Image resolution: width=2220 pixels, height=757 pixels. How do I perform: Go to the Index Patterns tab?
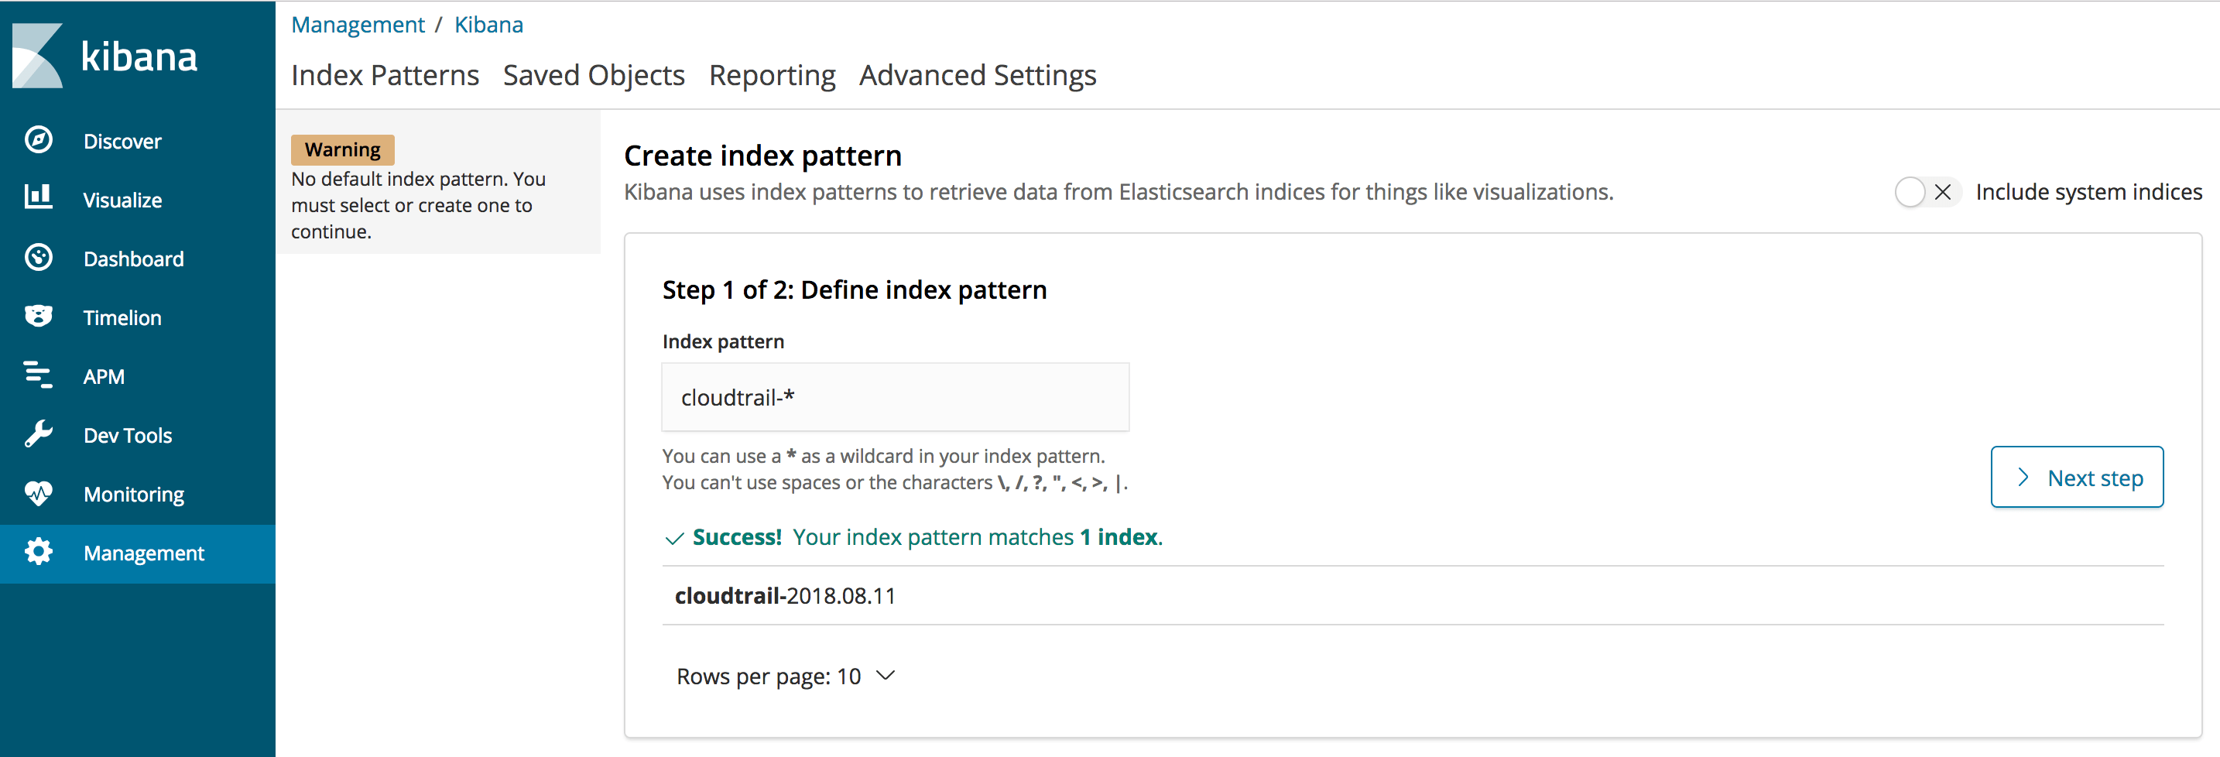385,76
